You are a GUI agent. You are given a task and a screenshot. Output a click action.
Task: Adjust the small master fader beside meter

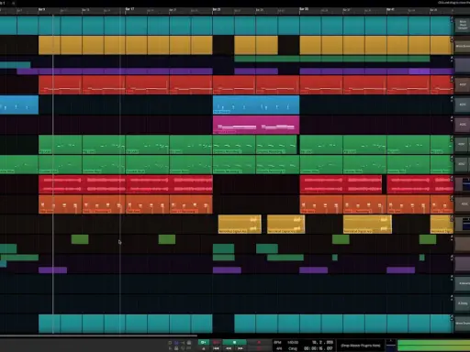point(390,346)
